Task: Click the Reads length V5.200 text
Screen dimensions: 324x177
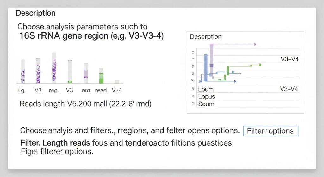Action: (x=85, y=104)
